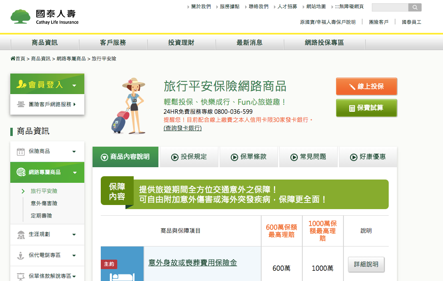Open the 服務據點 top link
The image size is (443, 281).
click(230, 7)
